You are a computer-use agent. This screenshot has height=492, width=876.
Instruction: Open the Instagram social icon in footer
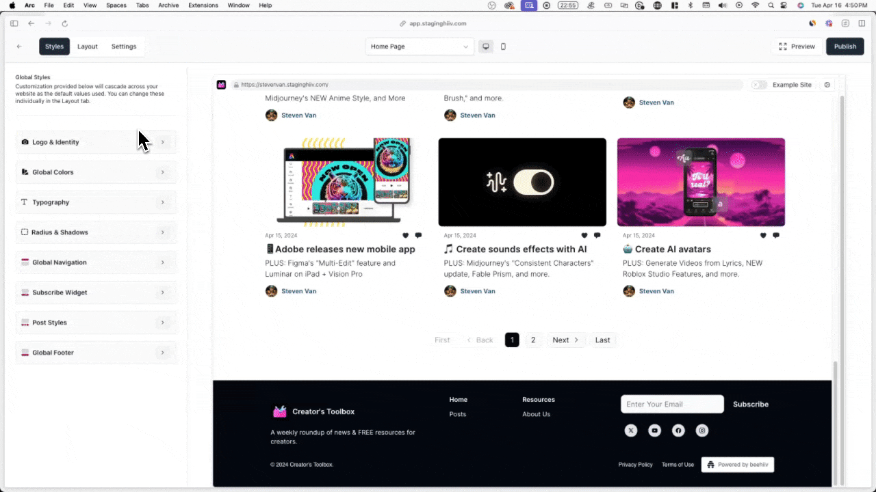coord(702,430)
